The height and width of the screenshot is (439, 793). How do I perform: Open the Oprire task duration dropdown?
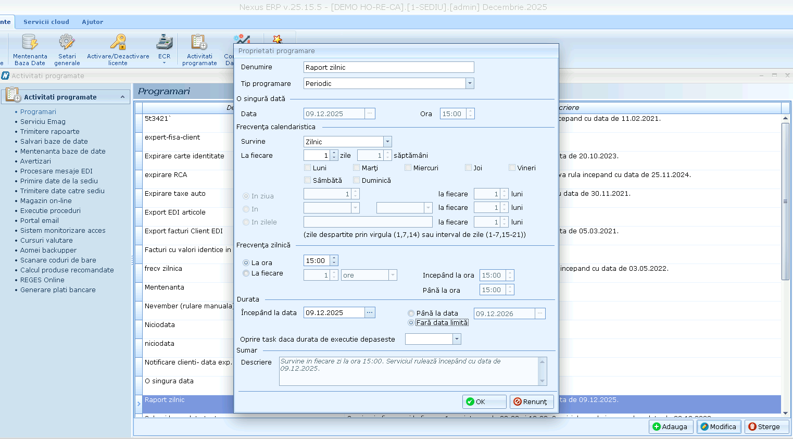click(457, 339)
